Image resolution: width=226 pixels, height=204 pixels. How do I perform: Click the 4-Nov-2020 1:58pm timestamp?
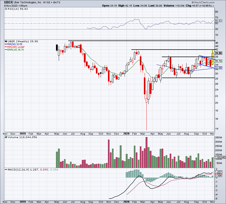[x=16, y=6]
